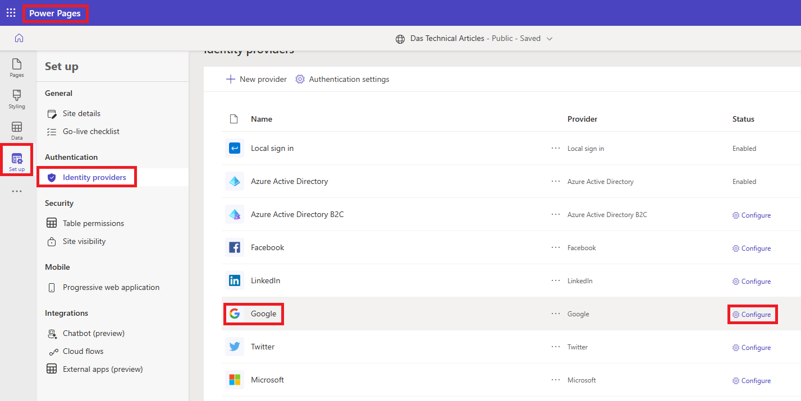
Task: Click the Azure Active Directory B2C logo icon
Action: click(235, 215)
